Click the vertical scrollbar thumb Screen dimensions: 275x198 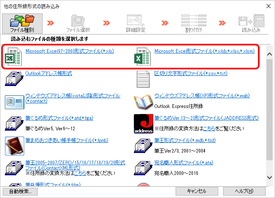(x=269, y=110)
